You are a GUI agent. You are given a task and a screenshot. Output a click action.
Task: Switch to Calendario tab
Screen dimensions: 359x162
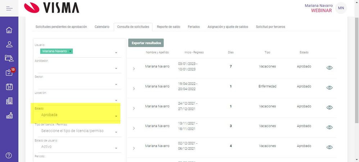point(102,27)
